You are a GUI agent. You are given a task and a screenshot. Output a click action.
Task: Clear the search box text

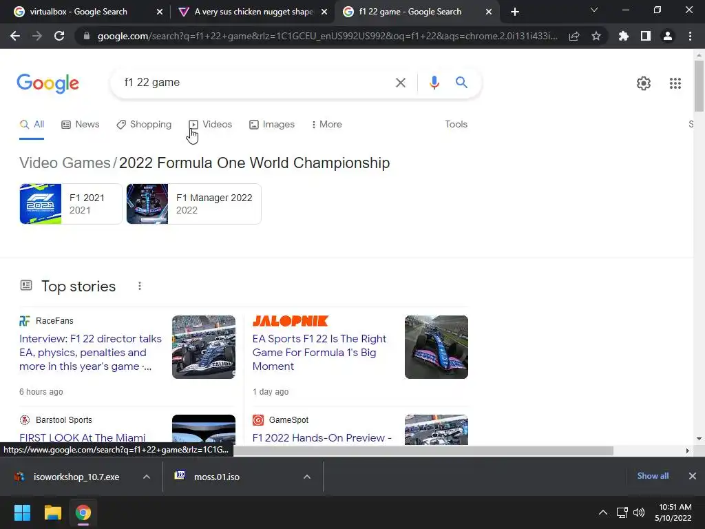tap(400, 83)
